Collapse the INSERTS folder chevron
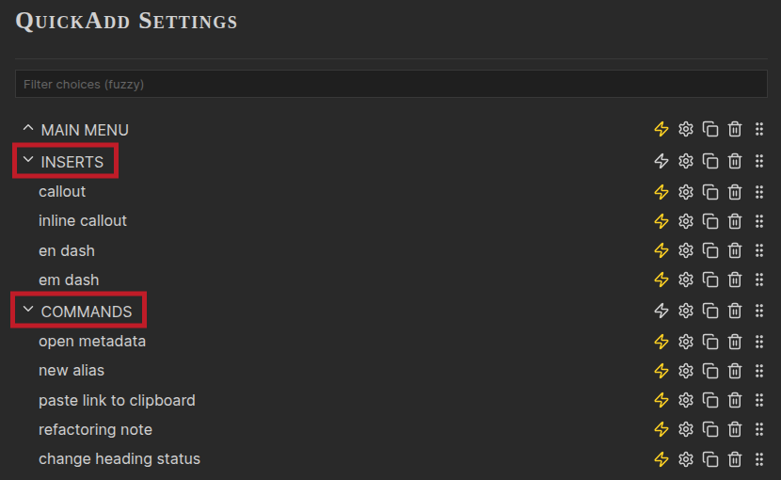This screenshot has width=781, height=480. click(28, 161)
